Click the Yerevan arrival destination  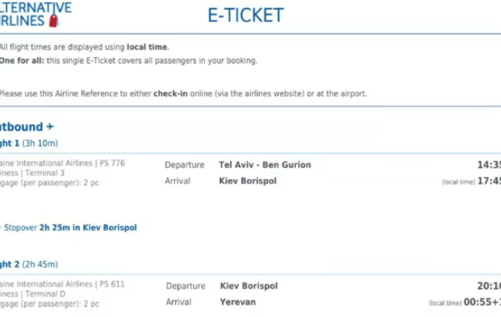pyautogui.click(x=239, y=302)
